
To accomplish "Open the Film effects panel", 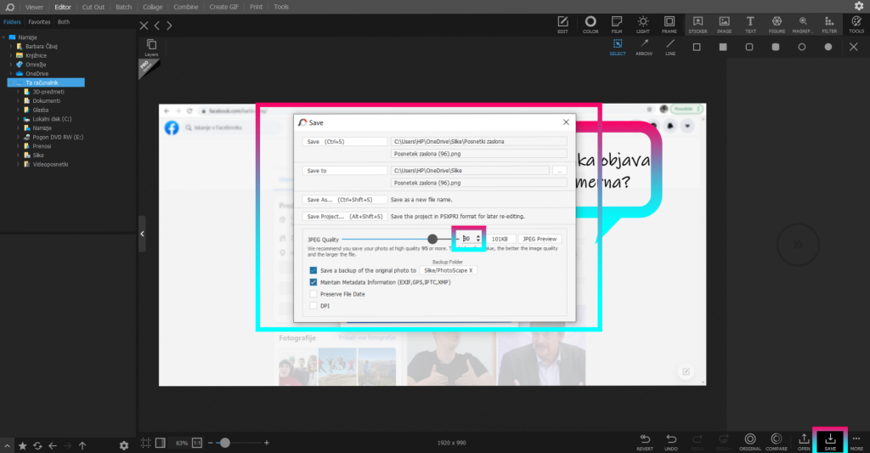I will coord(617,25).
